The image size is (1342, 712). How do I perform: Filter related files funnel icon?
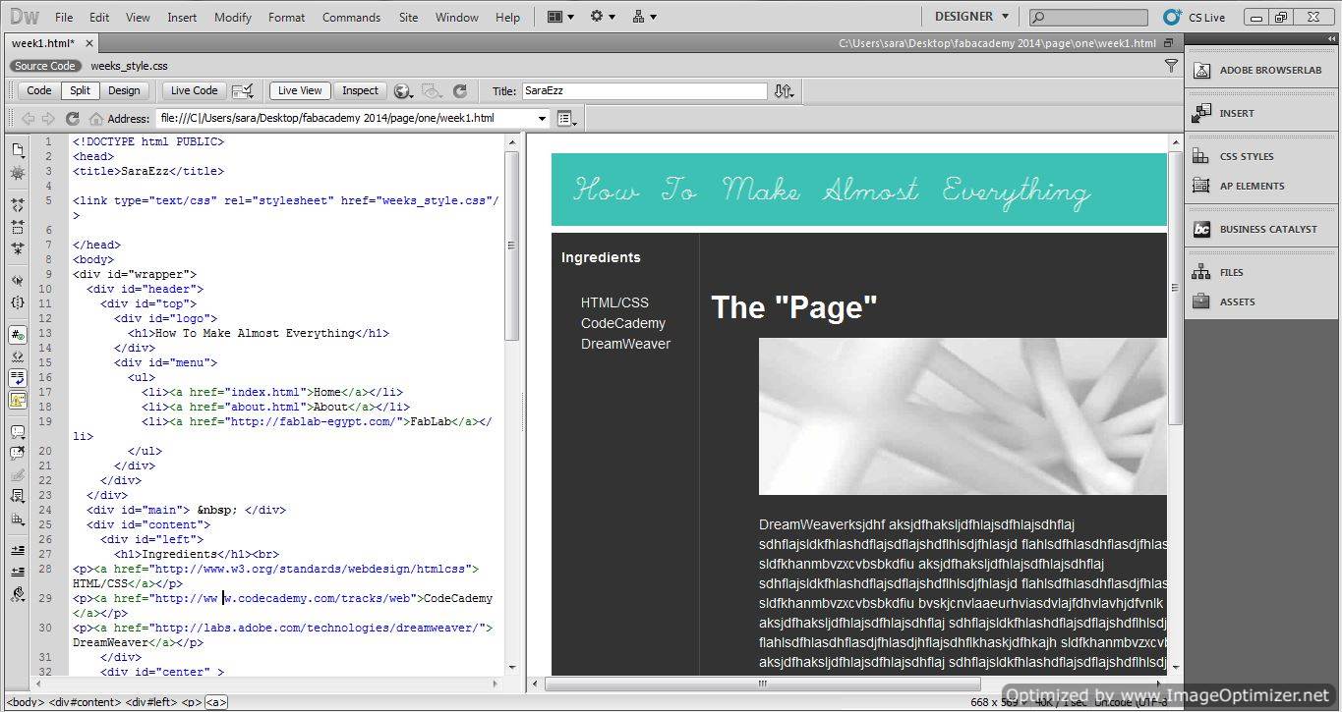1171,66
